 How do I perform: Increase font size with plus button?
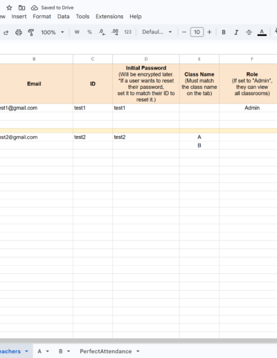209,32
